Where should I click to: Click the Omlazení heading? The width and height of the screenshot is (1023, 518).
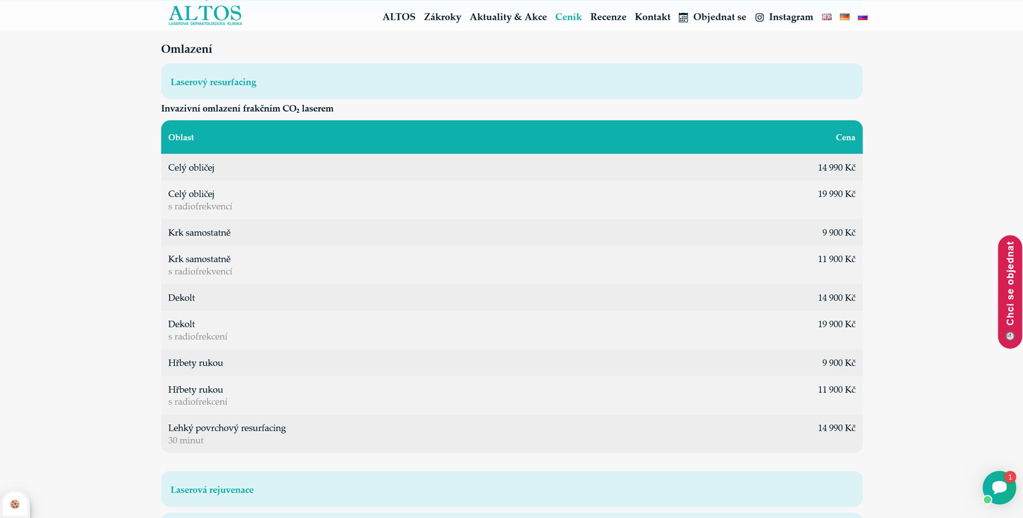[x=186, y=49]
